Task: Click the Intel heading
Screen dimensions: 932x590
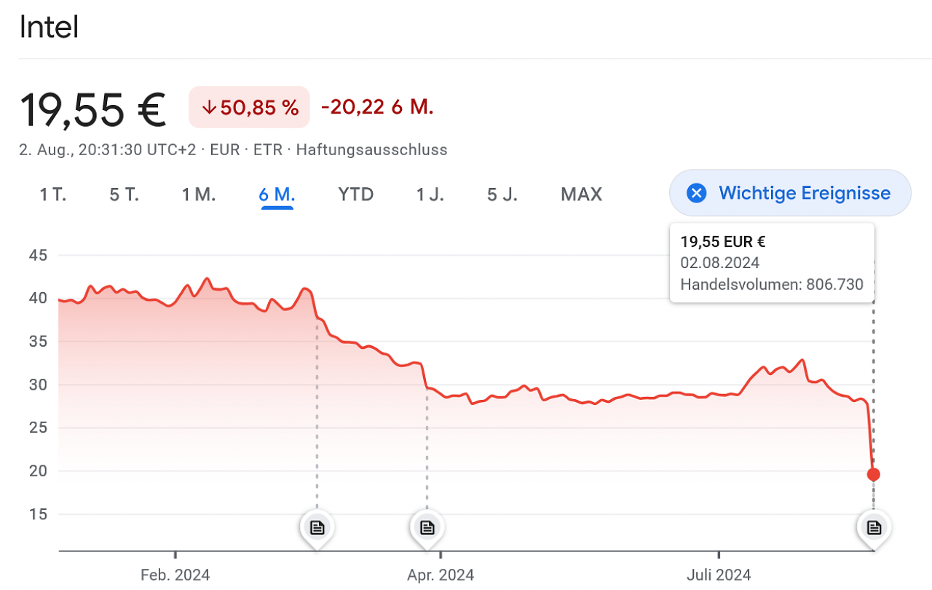Action: point(49,28)
